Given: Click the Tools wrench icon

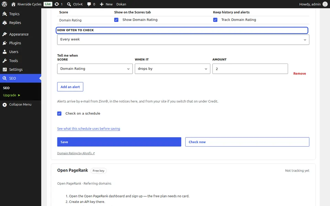Looking at the screenshot, I should coord(4,61).
